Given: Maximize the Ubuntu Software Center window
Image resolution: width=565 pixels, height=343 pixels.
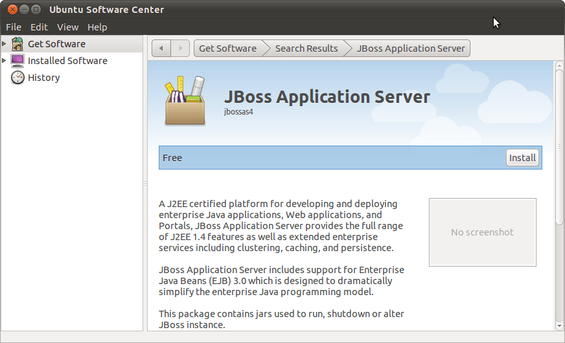Looking at the screenshot, I should (36, 9).
